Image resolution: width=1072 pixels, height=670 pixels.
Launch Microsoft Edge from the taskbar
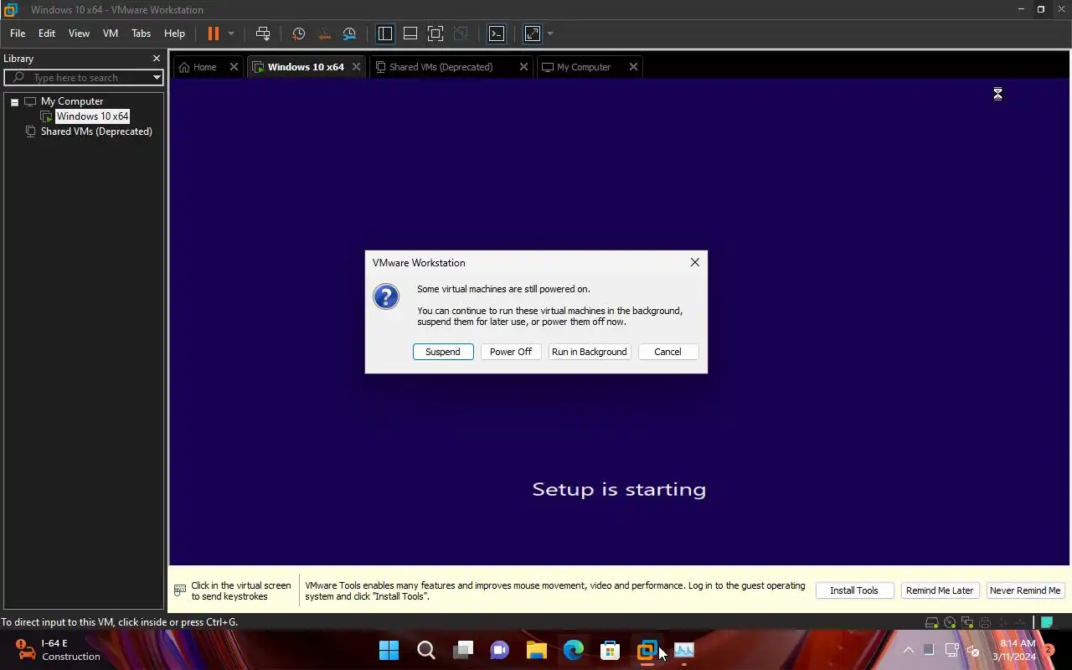pyautogui.click(x=574, y=650)
